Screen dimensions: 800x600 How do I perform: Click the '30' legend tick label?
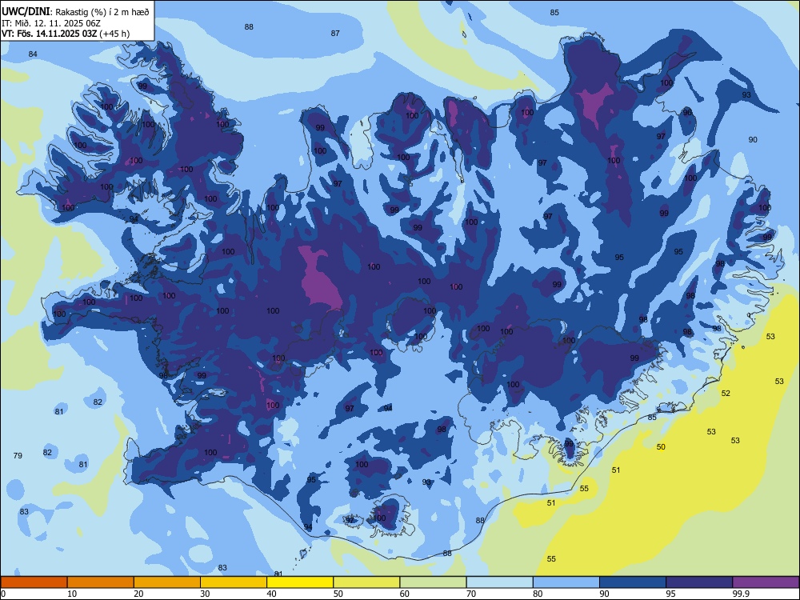205,594
